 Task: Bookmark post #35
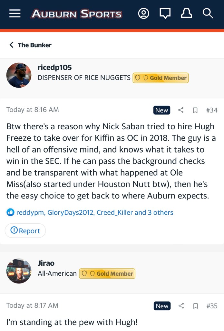pos(195,306)
